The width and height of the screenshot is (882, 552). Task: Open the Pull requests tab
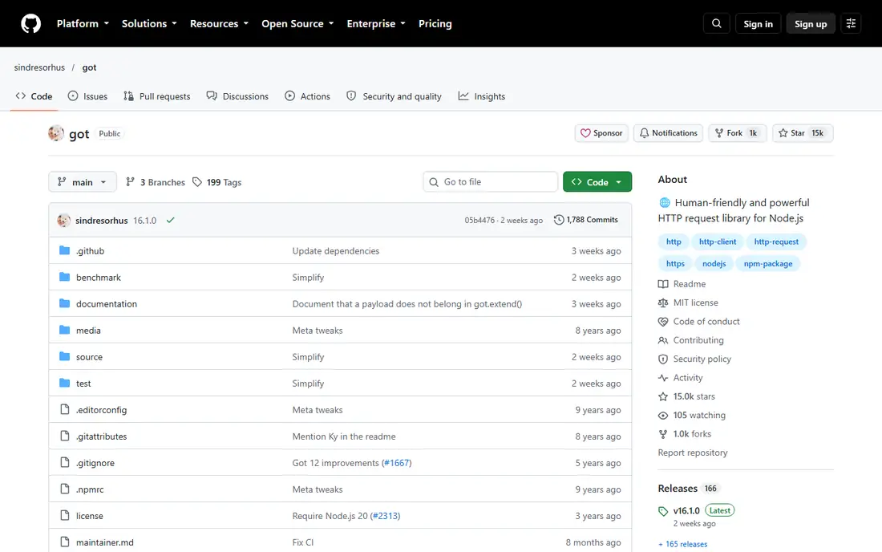[x=157, y=96]
